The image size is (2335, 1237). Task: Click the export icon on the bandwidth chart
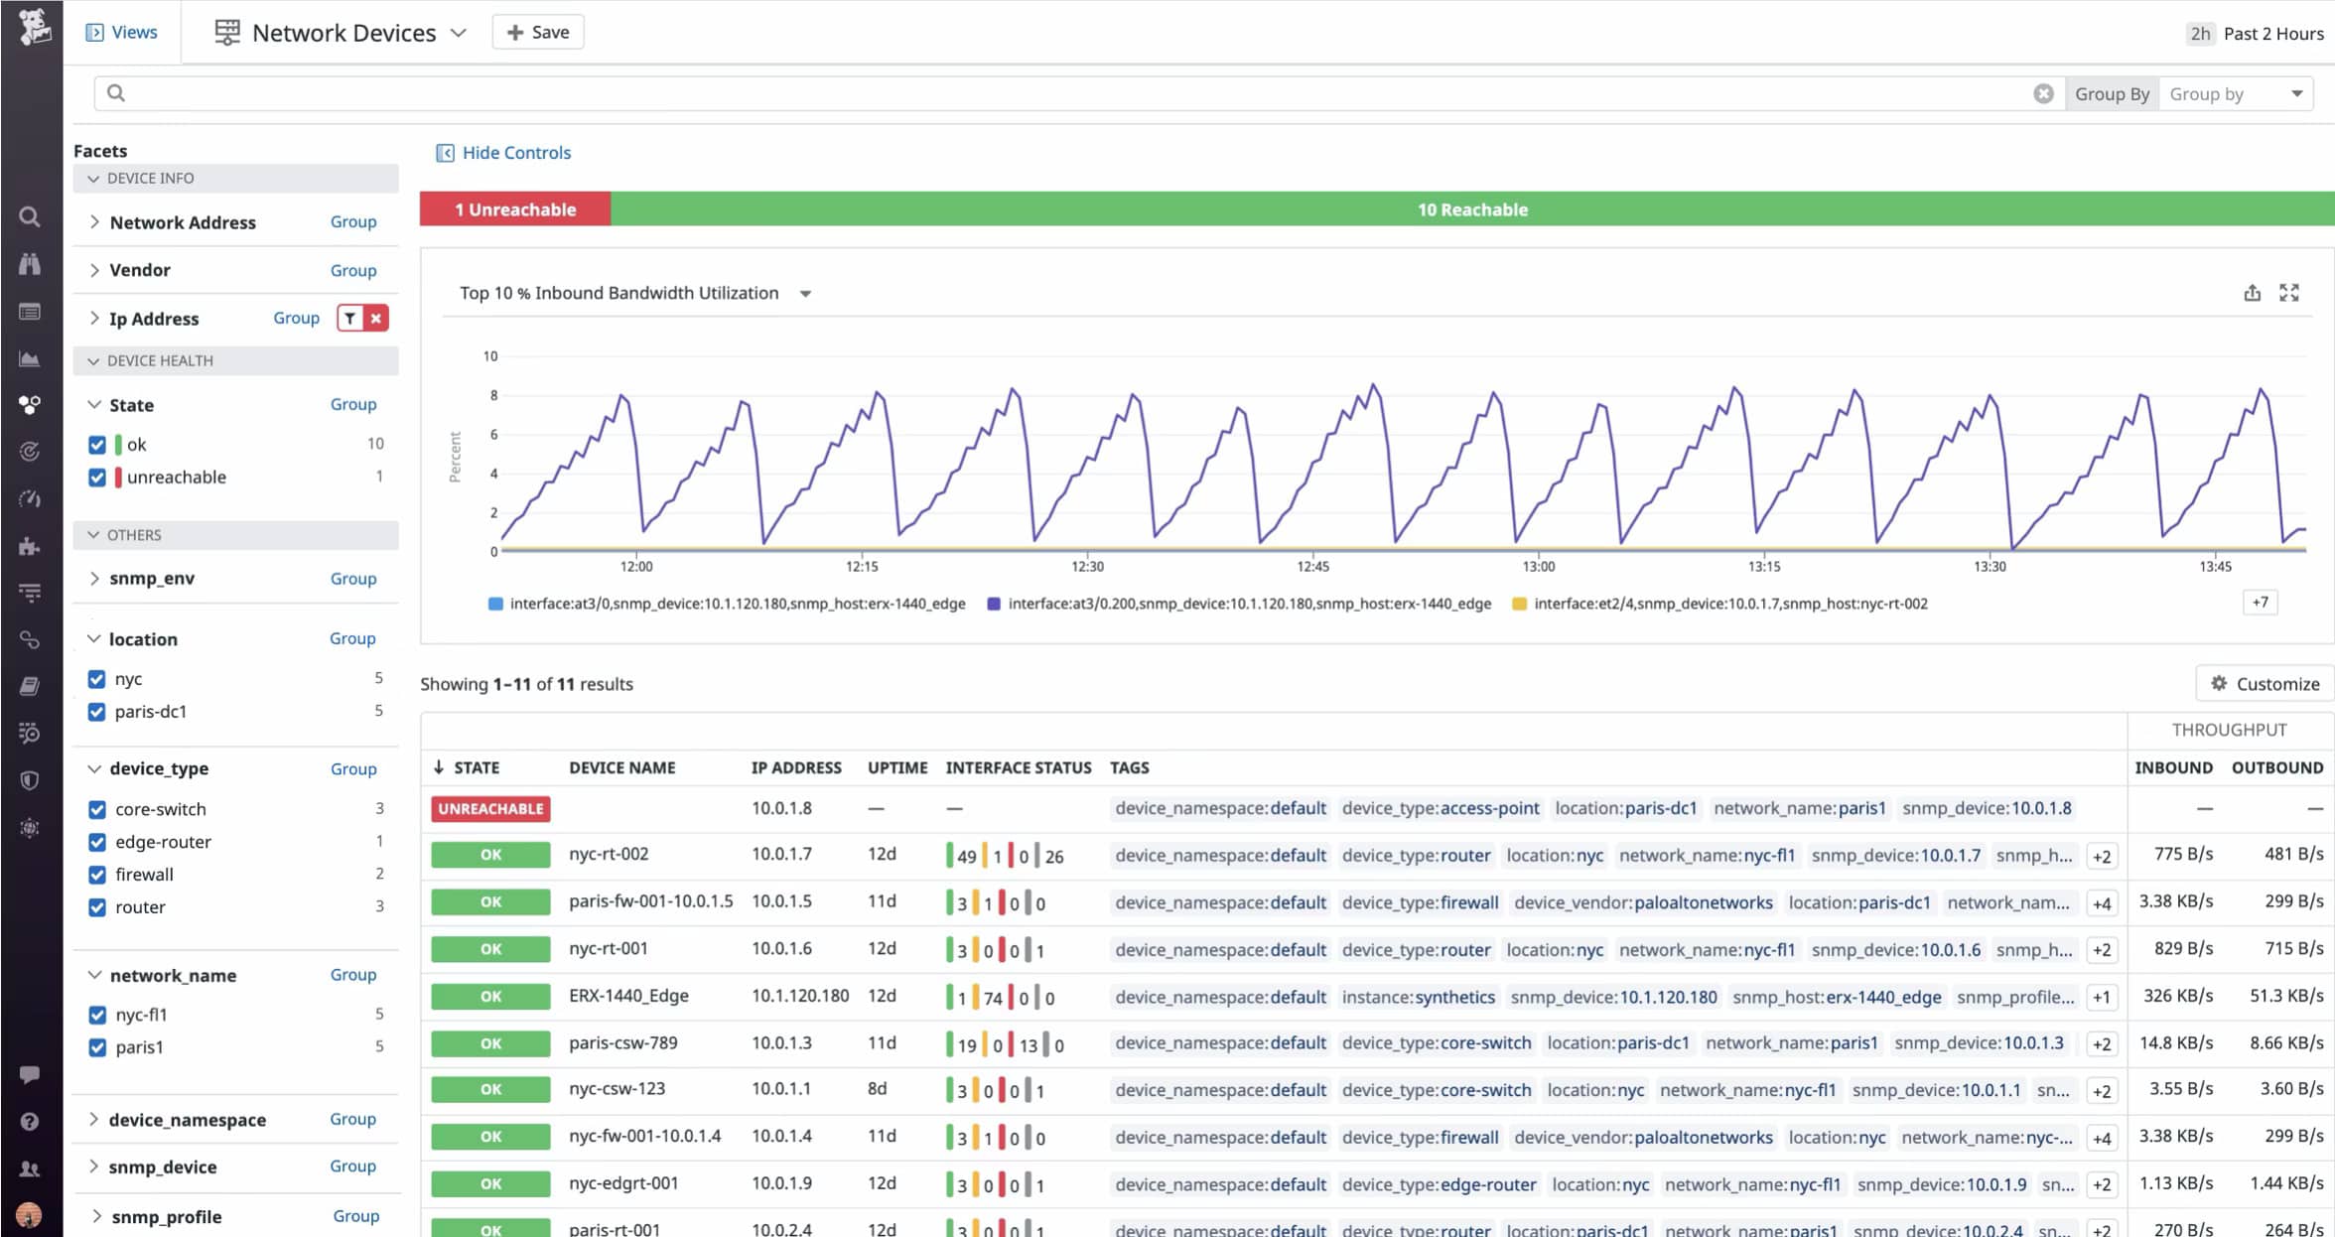coord(2253,293)
